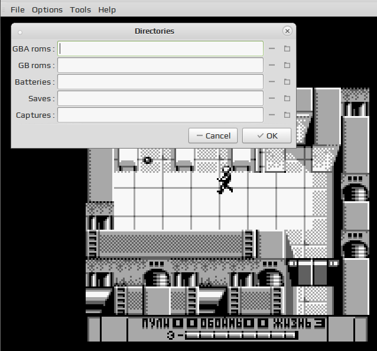Open the Options menu

click(47, 10)
